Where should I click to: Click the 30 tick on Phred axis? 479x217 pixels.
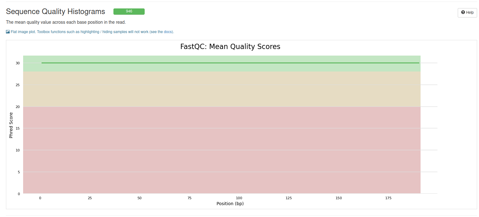click(18, 63)
